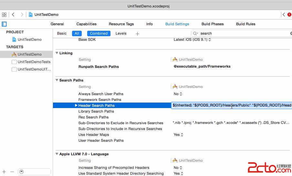Select the UnitTestDemo project entry
292x176 pixels.
[x=29, y=39]
